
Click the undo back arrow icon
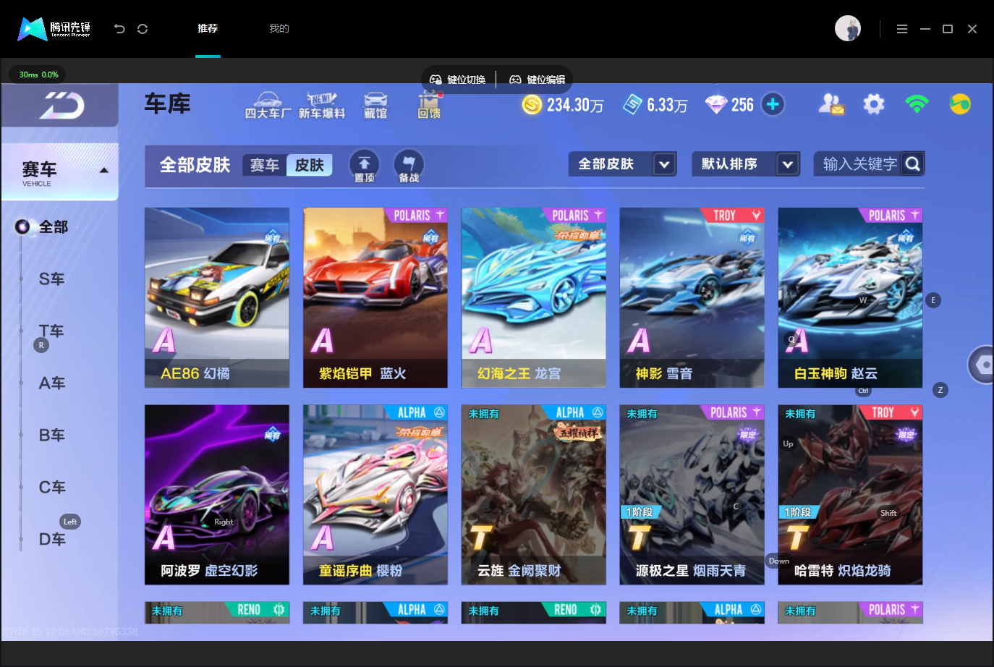point(119,29)
